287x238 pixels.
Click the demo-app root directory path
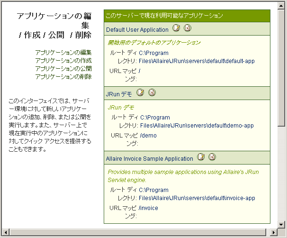pyautogui.click(x=197, y=121)
